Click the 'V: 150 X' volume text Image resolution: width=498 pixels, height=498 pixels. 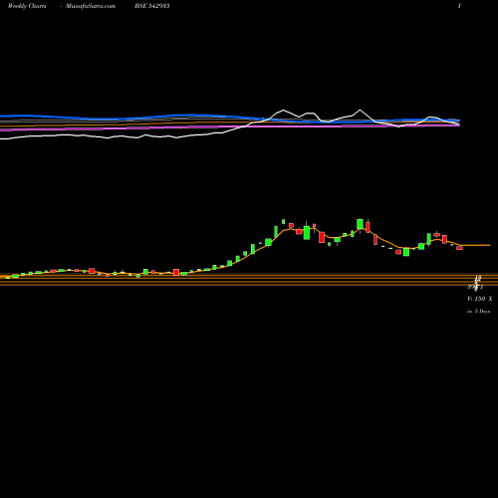click(x=480, y=299)
